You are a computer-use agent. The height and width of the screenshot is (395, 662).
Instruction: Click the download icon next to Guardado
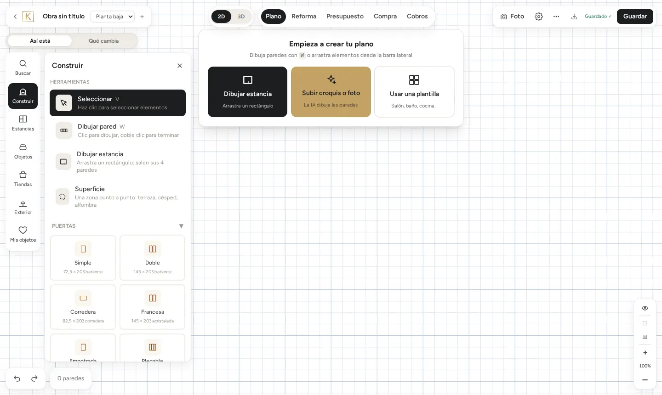pyautogui.click(x=574, y=17)
